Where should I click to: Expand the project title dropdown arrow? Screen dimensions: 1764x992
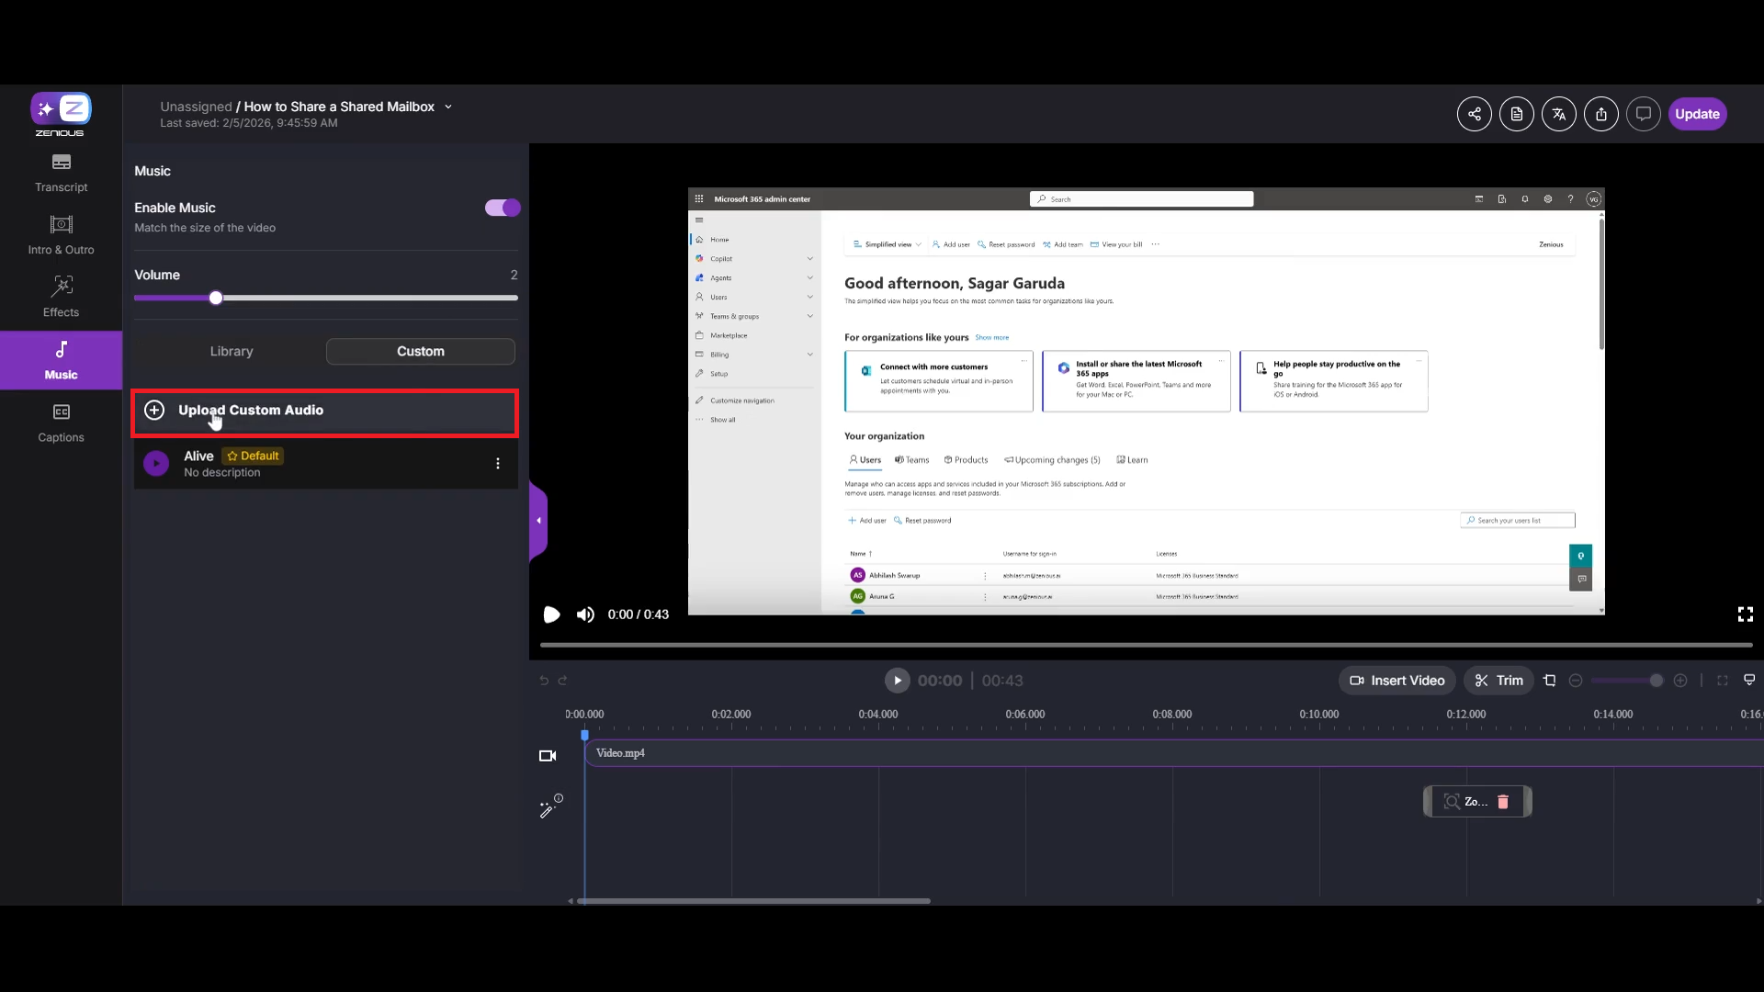click(448, 107)
